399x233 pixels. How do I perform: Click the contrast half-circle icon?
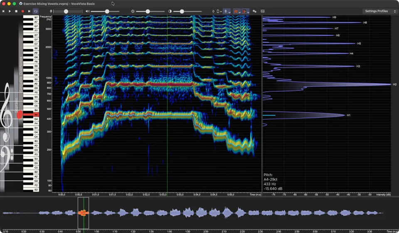pyautogui.click(x=170, y=11)
